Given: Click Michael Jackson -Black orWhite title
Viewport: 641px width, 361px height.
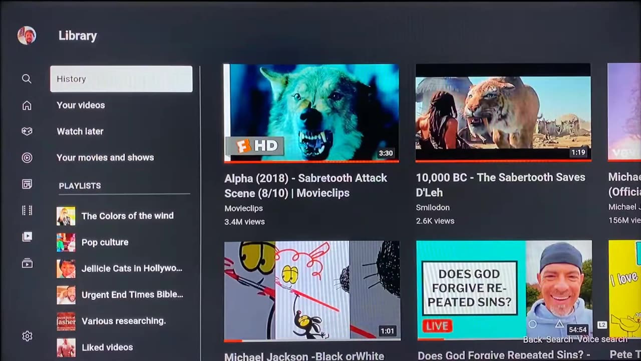Looking at the screenshot, I should tap(304, 356).
